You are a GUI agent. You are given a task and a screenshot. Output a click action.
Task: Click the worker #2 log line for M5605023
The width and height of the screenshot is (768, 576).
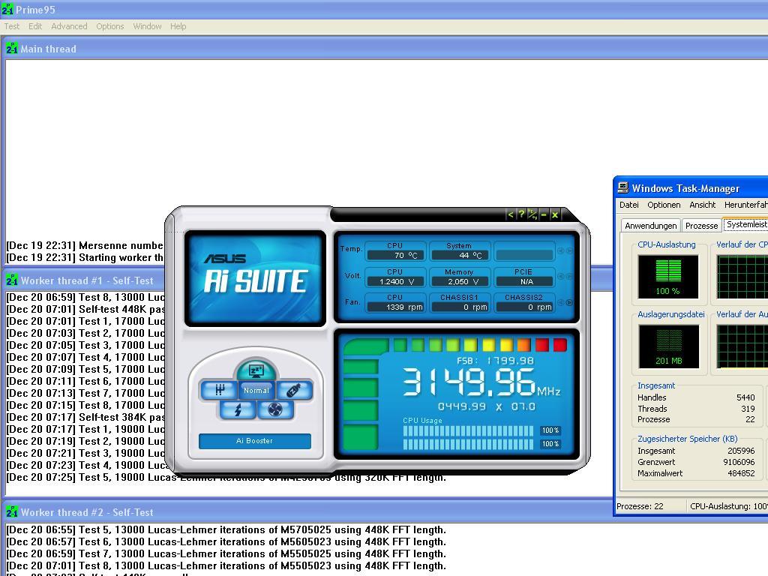[226, 541]
